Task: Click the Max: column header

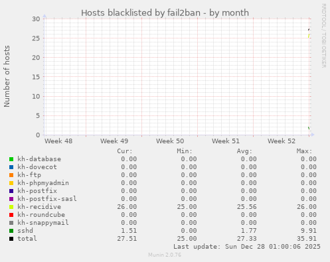Action: pos(304,151)
